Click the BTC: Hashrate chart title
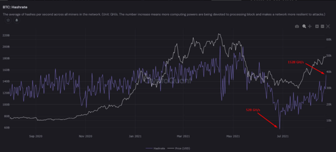Image resolution: width=336 pixels, height=152 pixels. point(15,7)
